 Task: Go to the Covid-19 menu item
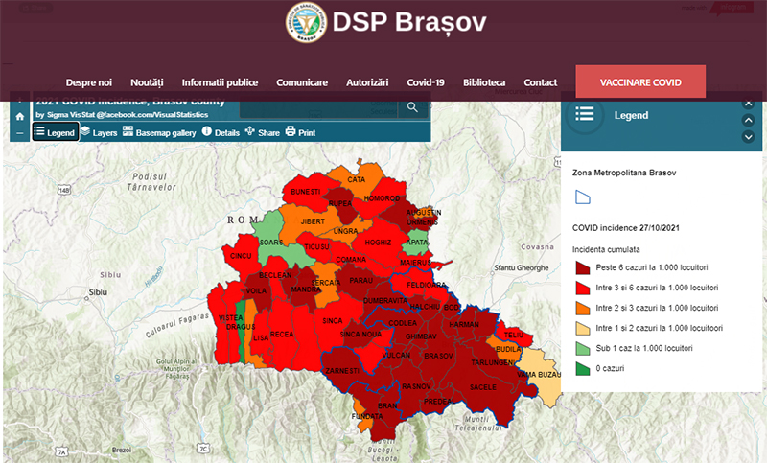[425, 82]
